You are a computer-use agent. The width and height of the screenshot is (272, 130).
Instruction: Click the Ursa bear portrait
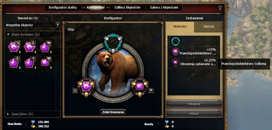click(113, 73)
